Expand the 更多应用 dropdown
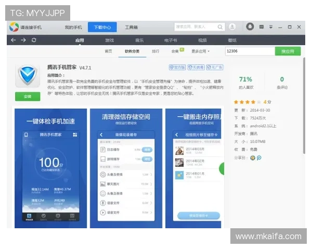The image size is (312, 249). (x=200, y=51)
